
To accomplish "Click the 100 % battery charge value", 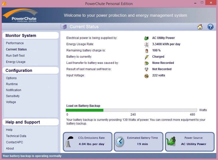I will (x=156, y=50).
